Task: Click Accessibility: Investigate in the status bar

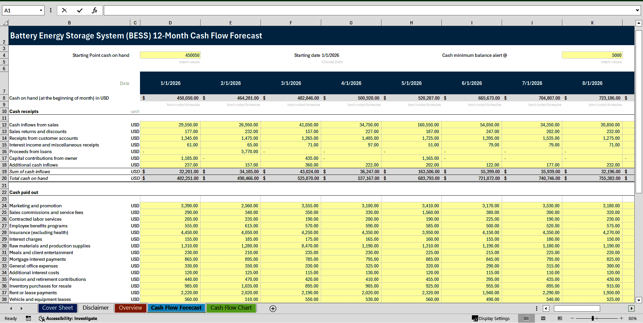Action: [68, 318]
